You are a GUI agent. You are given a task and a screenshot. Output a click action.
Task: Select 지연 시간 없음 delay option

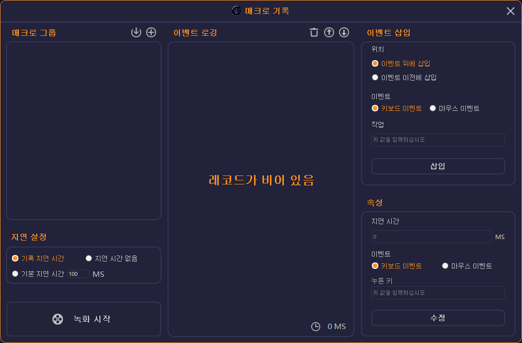pyautogui.click(x=111, y=258)
